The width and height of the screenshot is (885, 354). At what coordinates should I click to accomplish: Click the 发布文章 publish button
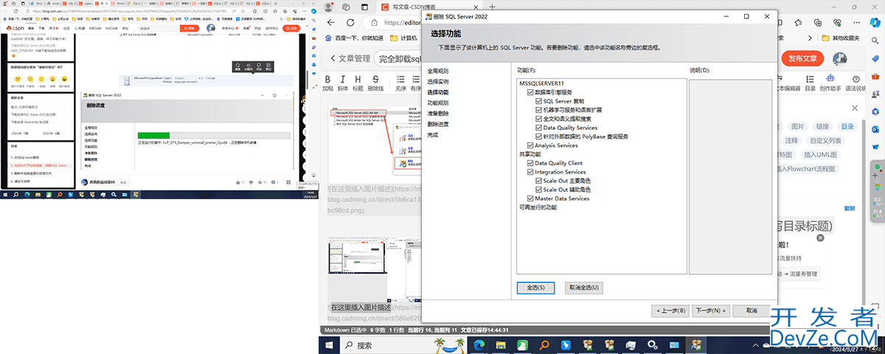(803, 58)
